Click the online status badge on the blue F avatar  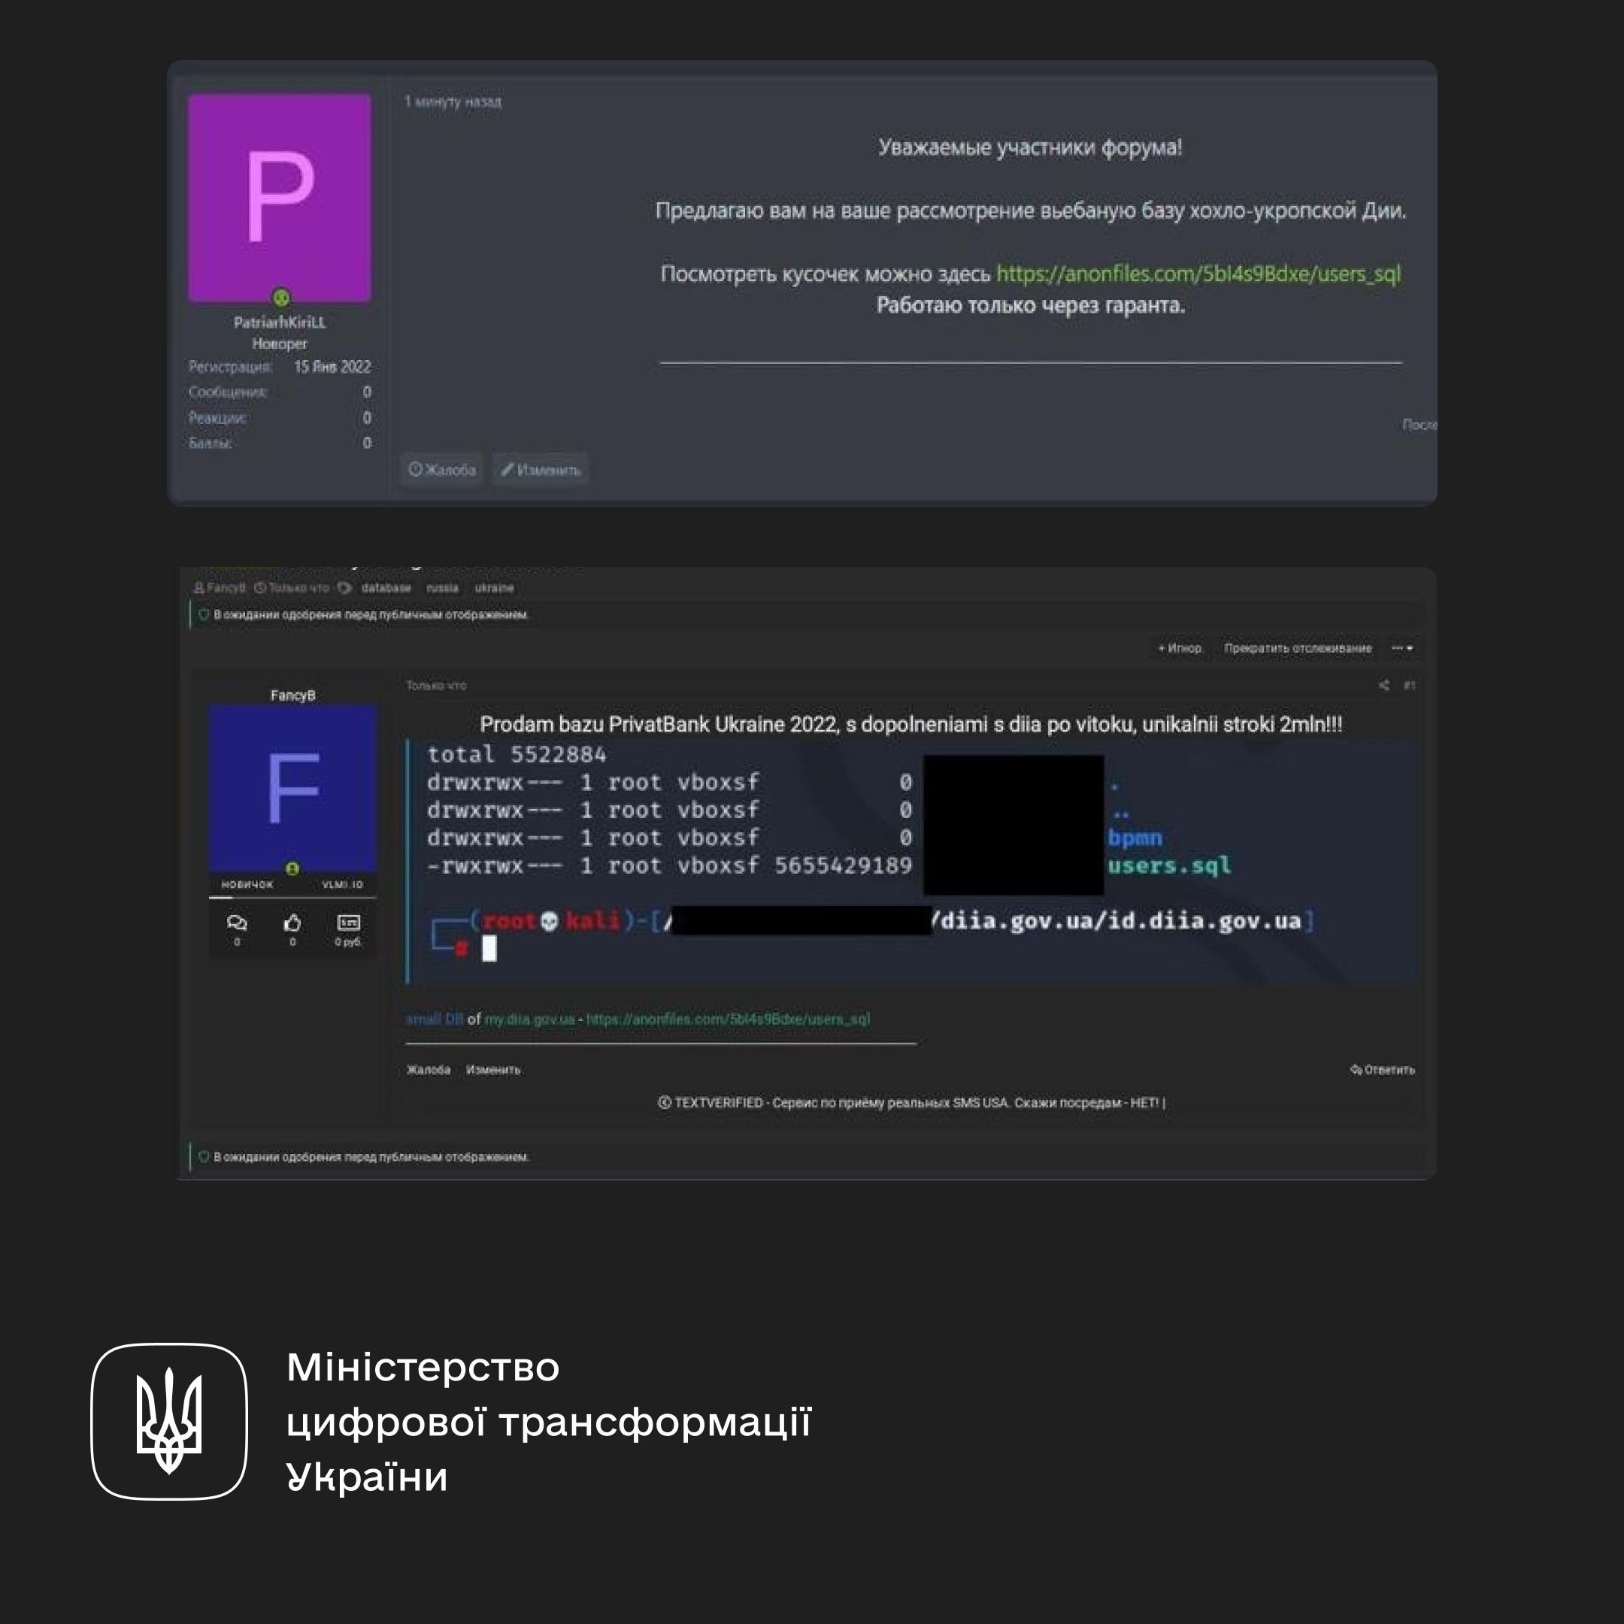(x=292, y=868)
